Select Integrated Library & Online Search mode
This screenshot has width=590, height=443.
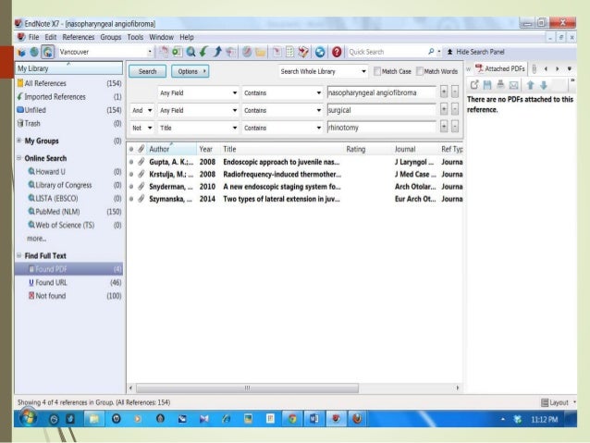tap(48, 52)
